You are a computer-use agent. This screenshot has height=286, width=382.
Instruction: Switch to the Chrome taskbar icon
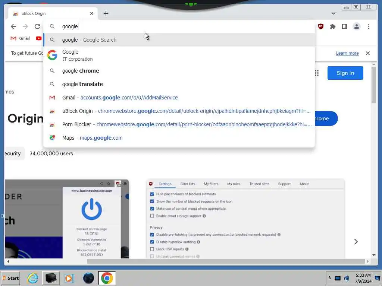tap(107, 278)
